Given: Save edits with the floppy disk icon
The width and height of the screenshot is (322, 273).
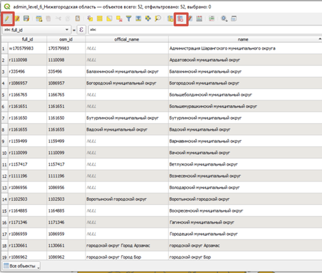Looking at the screenshot, I should (26, 19).
